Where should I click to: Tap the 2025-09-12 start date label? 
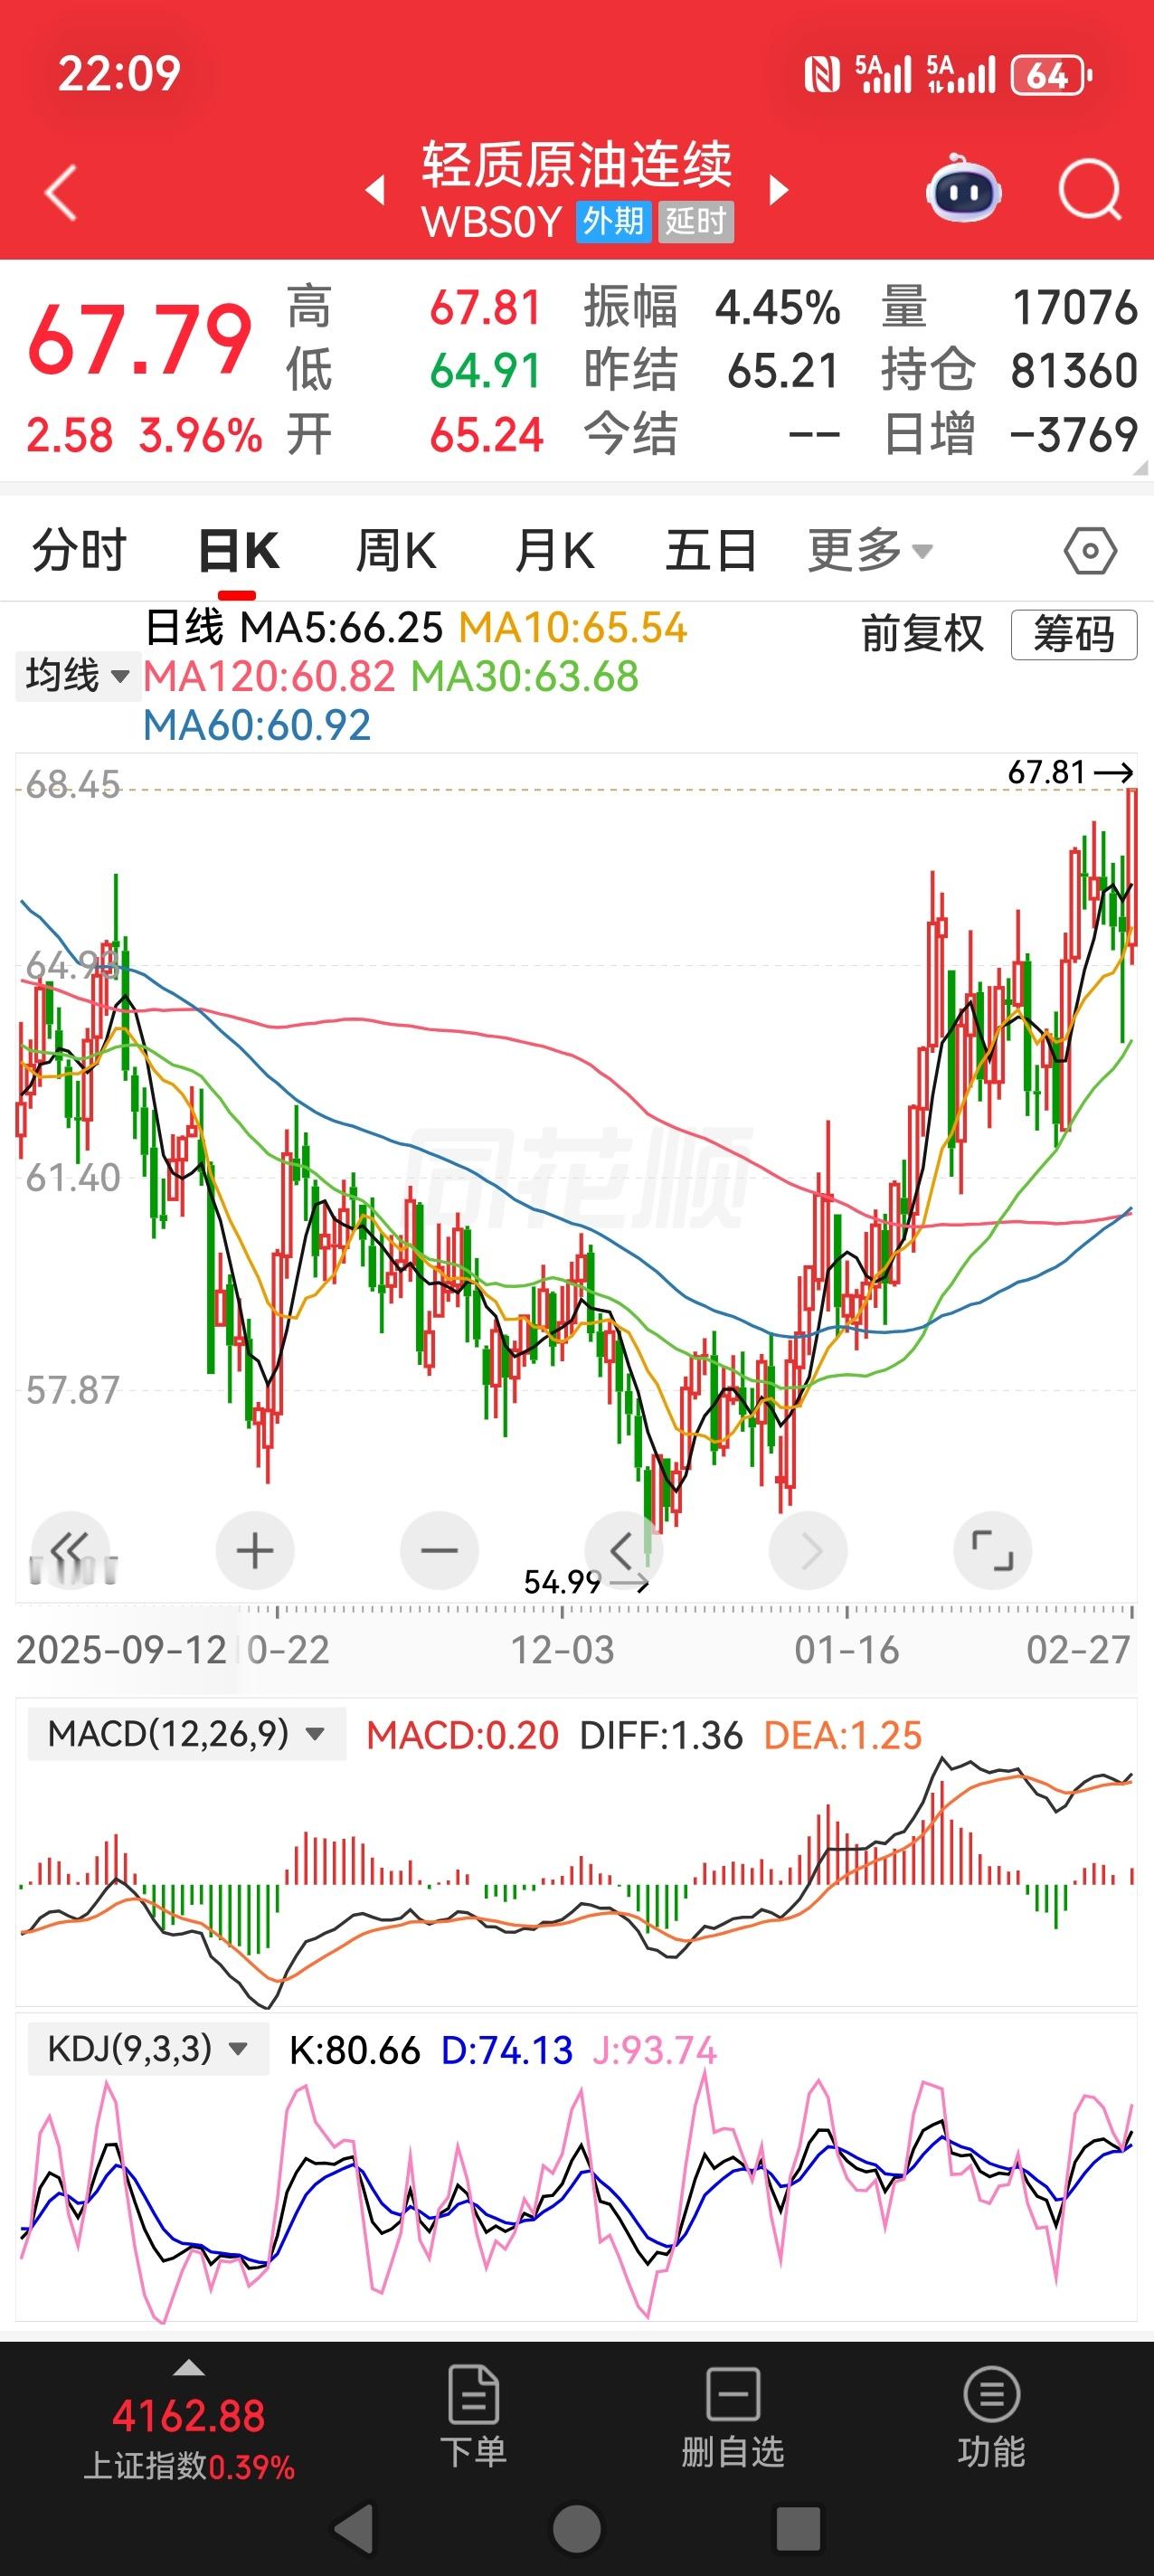[122, 1650]
